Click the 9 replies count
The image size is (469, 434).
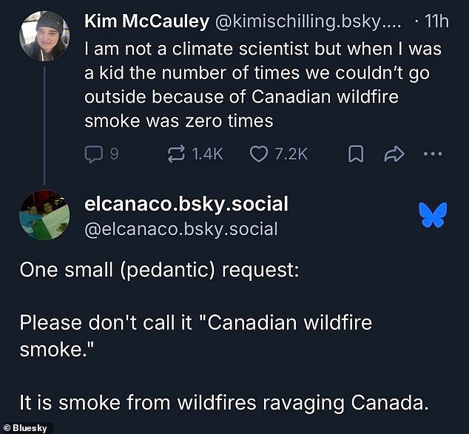pos(114,155)
